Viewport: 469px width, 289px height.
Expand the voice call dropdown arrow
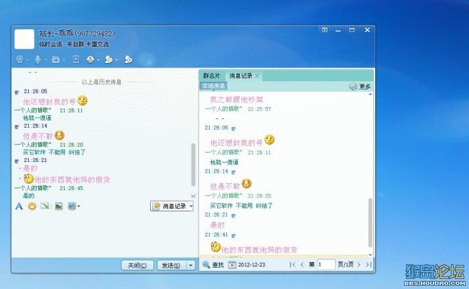click(x=46, y=60)
